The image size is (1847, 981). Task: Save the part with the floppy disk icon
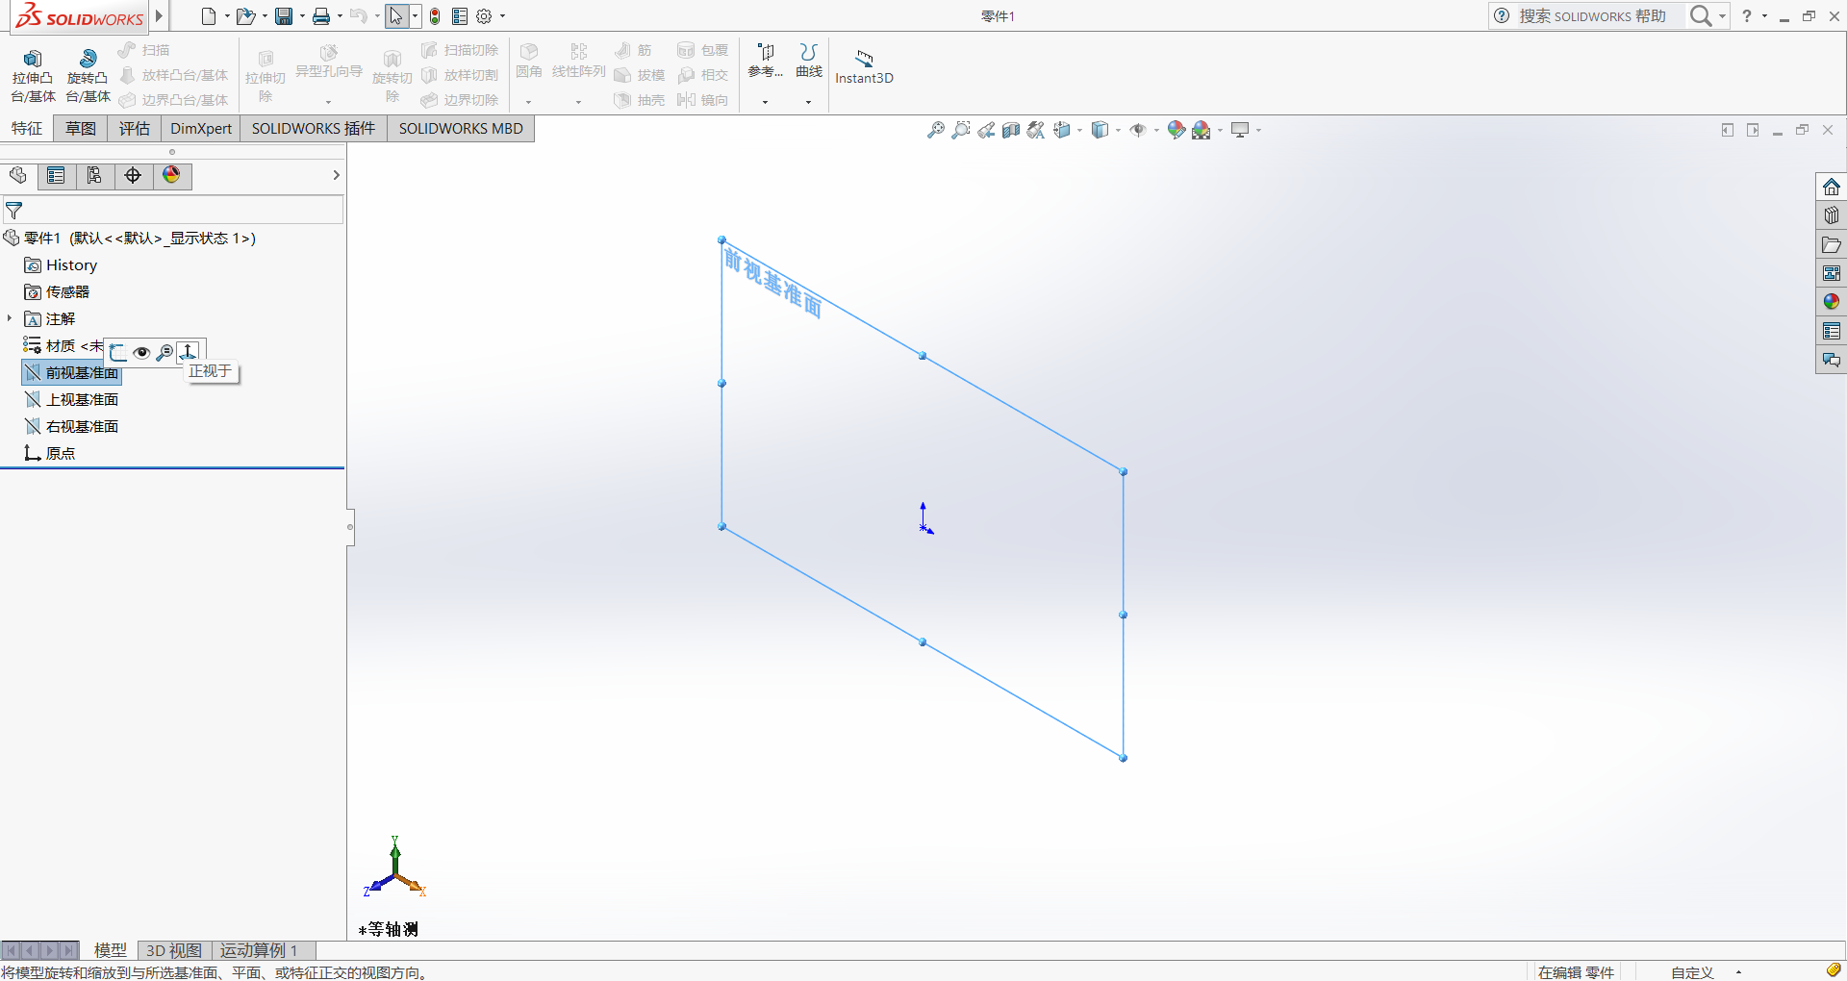284,16
